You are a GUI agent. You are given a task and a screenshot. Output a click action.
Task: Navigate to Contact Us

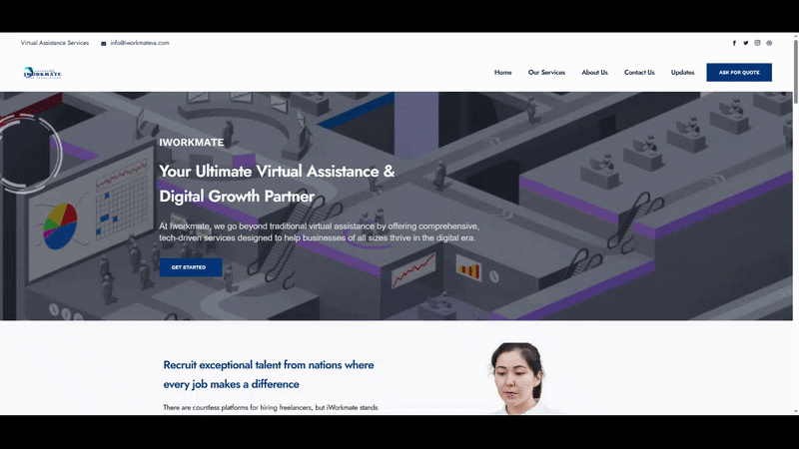pos(639,72)
